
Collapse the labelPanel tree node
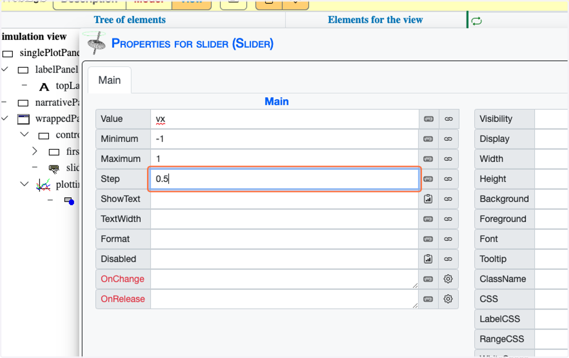click(5, 69)
